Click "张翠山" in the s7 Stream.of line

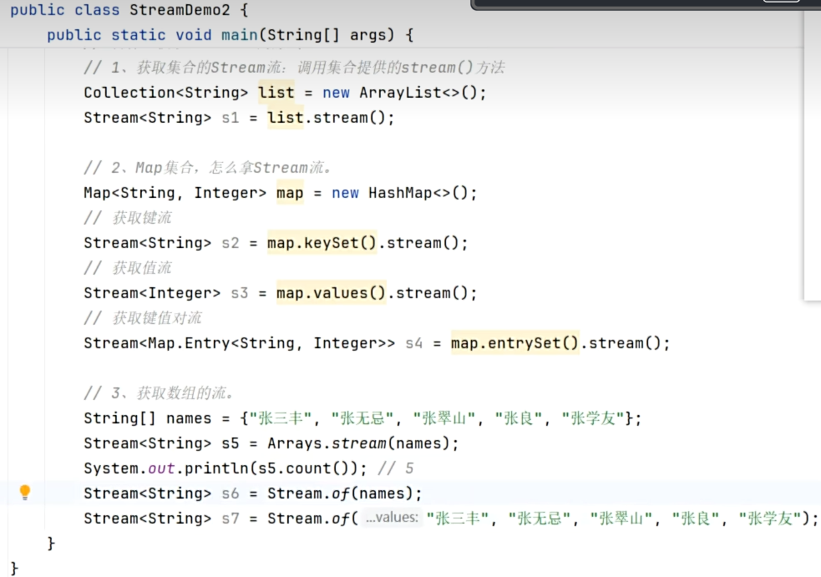tap(621, 519)
